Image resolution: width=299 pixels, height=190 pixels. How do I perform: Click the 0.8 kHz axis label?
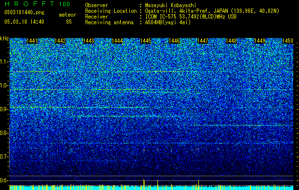point(4,133)
